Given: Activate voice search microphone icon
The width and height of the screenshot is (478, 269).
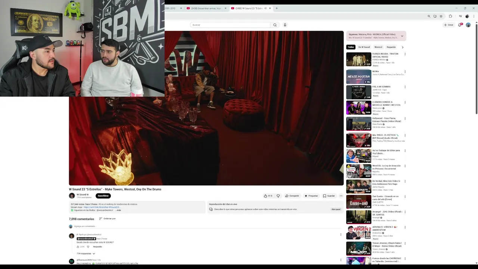Looking at the screenshot, I should tap(285, 25).
